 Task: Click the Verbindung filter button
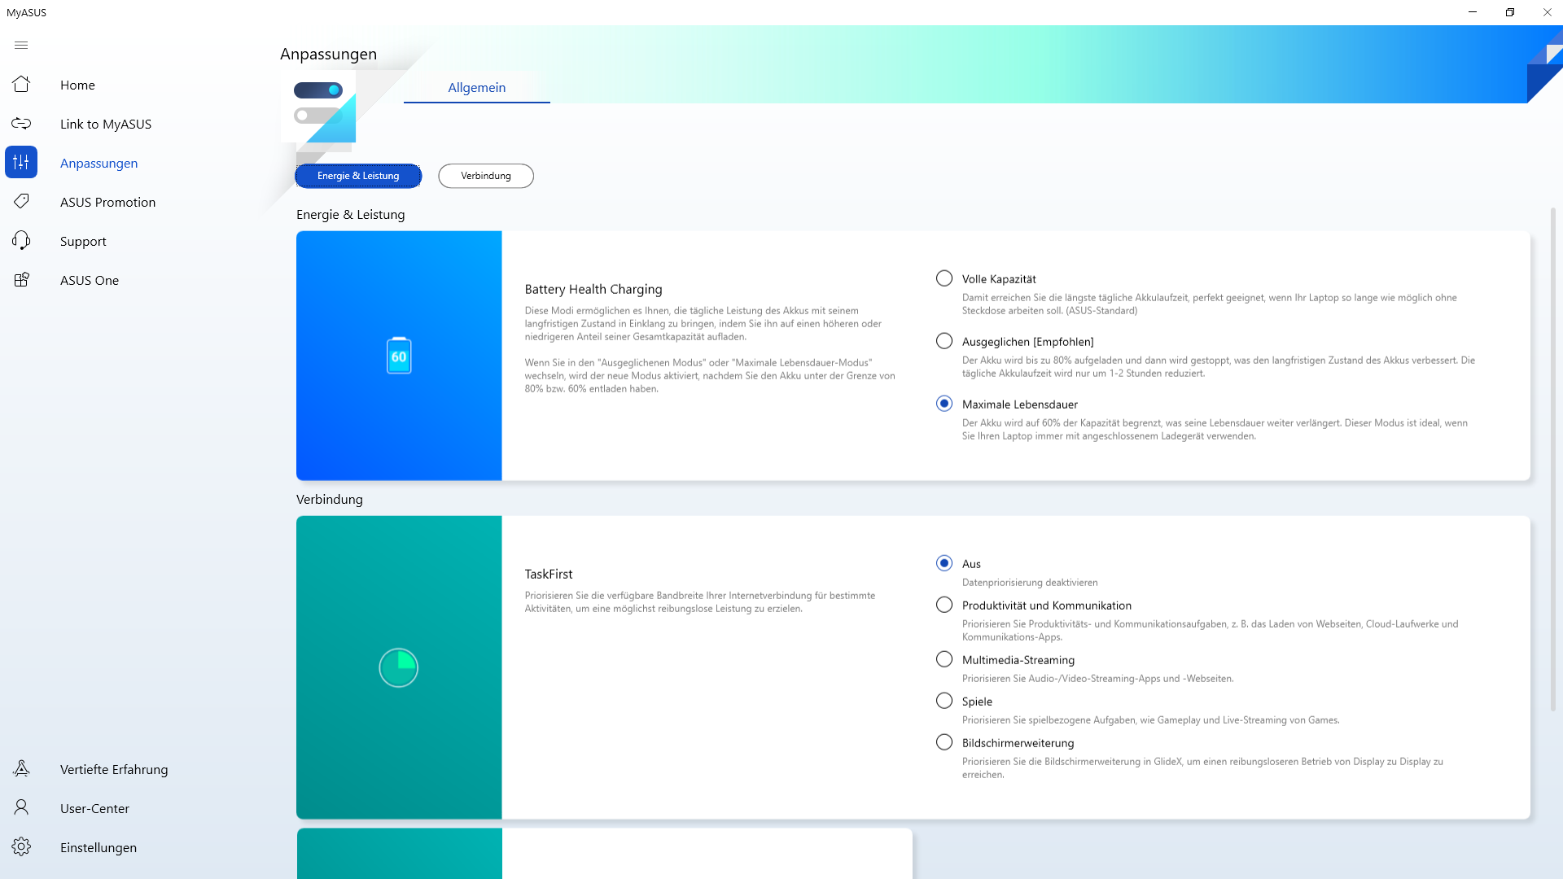(486, 176)
